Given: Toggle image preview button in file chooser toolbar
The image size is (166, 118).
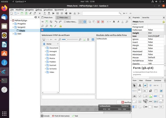Looking at the screenshot, I should [x=84, y=39].
